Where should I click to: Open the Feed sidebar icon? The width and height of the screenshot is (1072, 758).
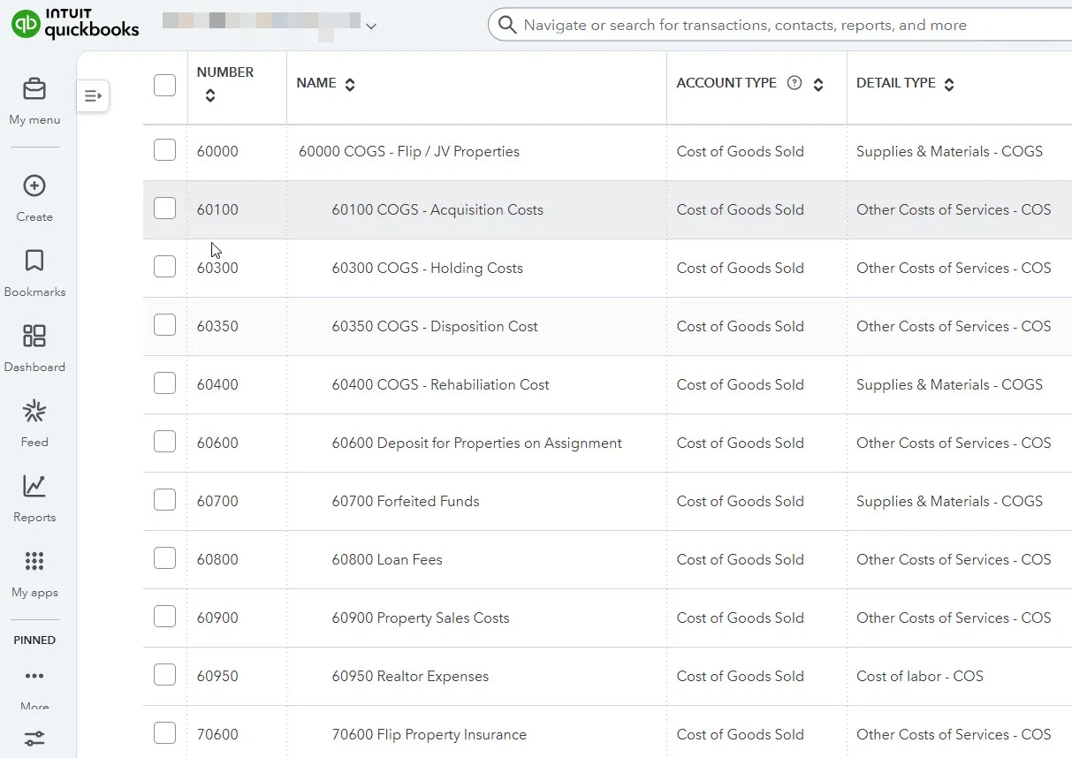[34, 412]
